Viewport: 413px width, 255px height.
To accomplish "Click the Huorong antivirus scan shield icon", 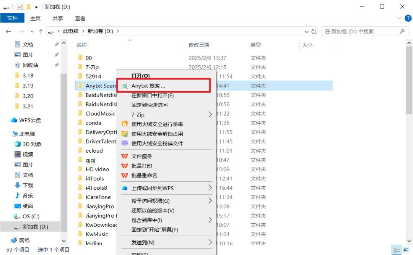I will coord(124,124).
